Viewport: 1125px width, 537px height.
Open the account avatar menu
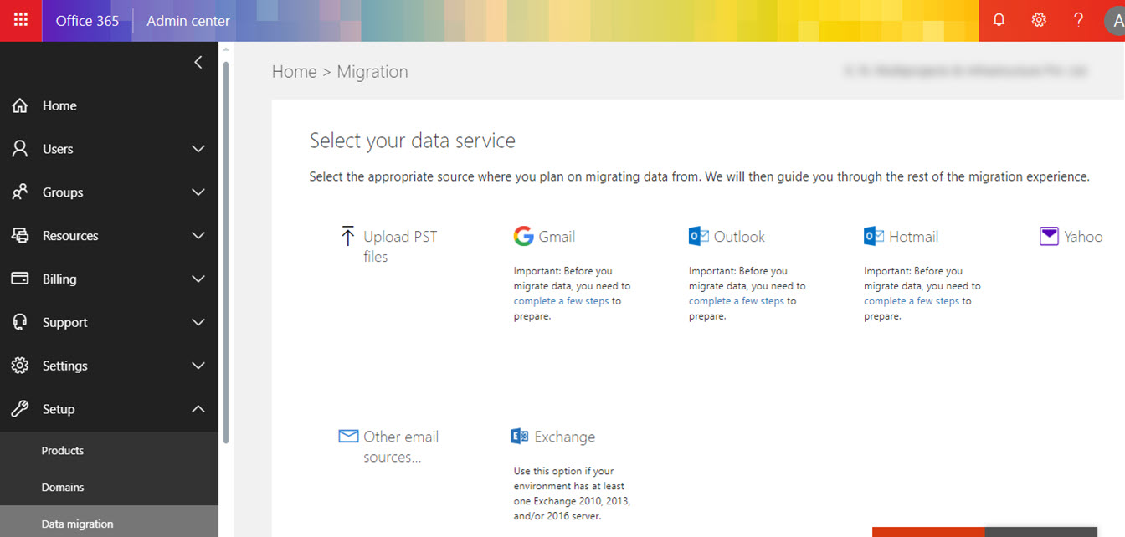[x=1116, y=21]
